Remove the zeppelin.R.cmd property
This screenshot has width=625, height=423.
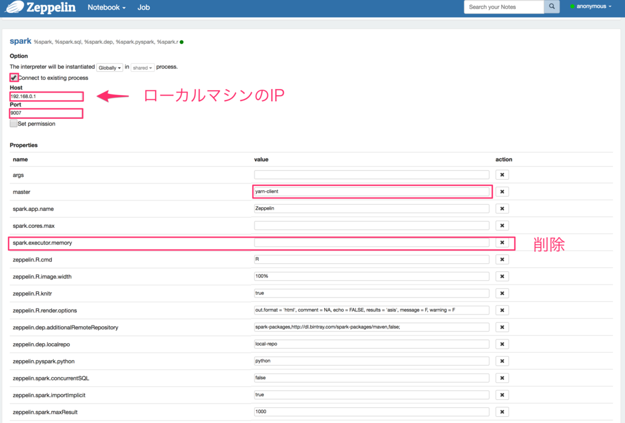[x=502, y=260]
